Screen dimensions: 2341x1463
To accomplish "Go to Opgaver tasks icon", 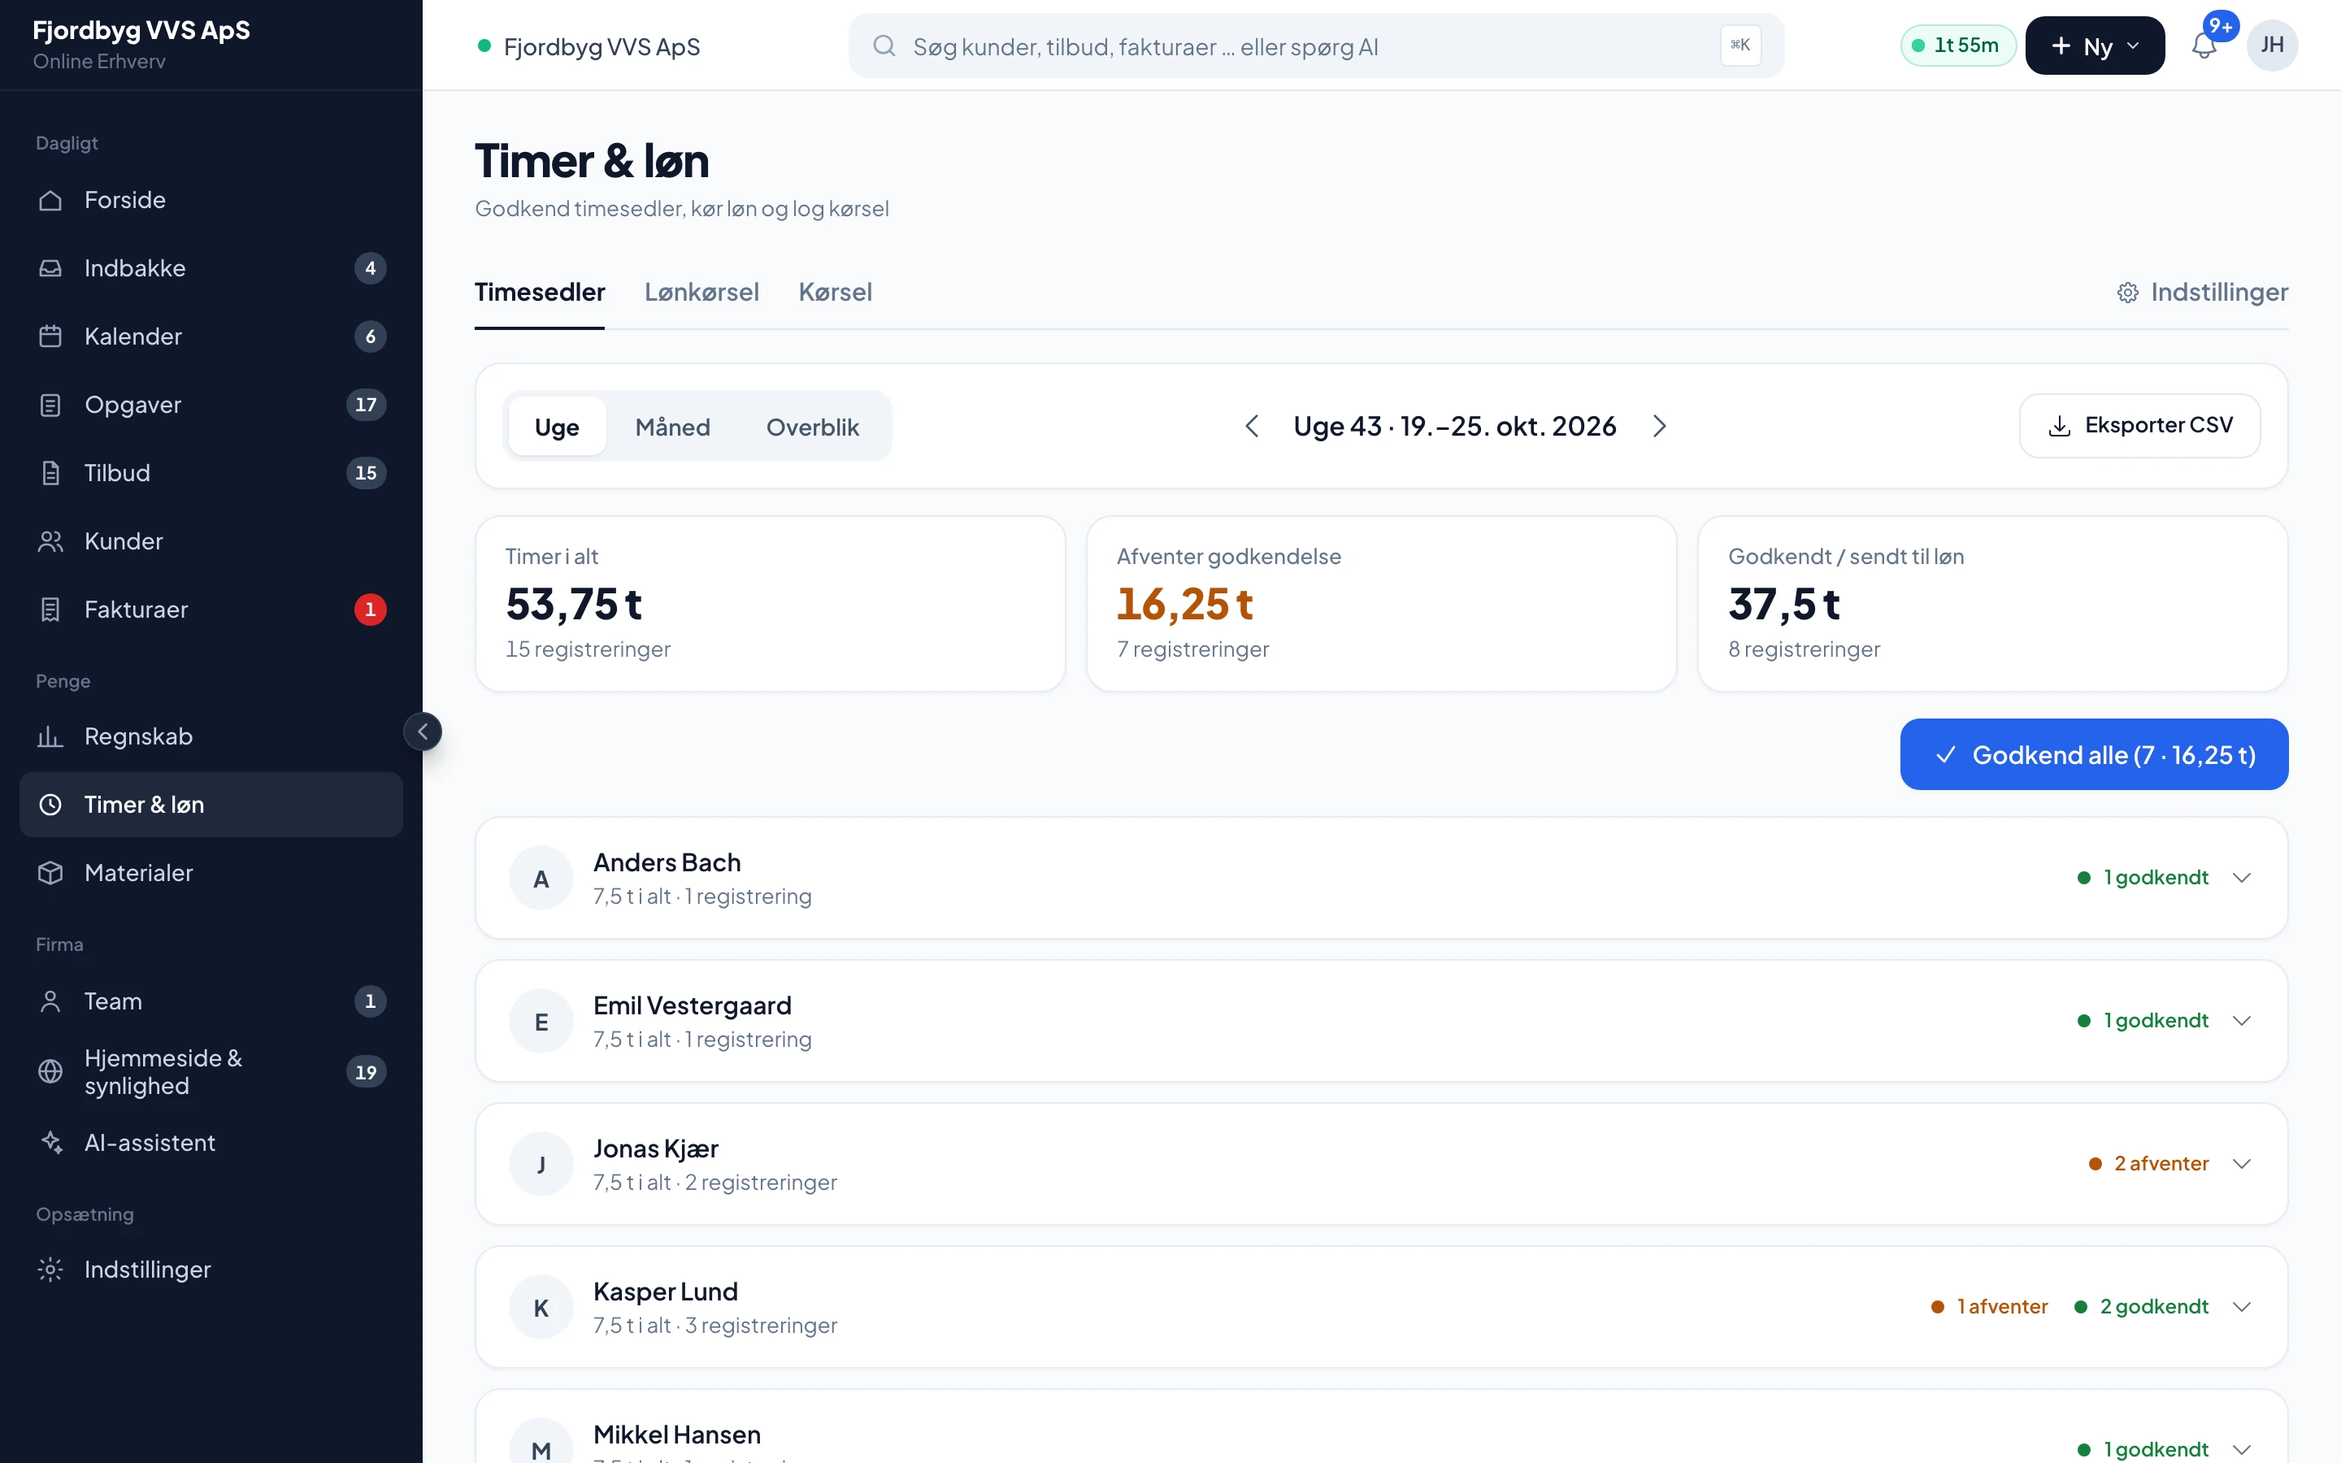I will click(50, 405).
